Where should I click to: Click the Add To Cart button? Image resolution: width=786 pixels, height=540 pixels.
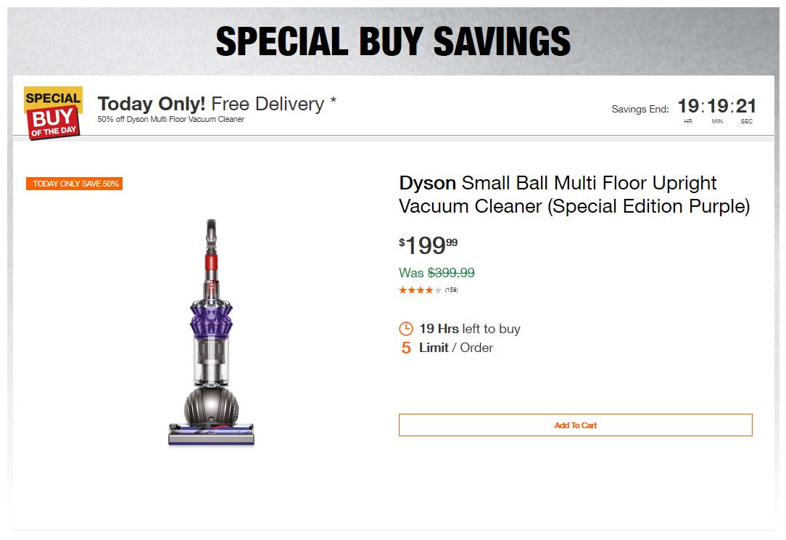pos(575,425)
